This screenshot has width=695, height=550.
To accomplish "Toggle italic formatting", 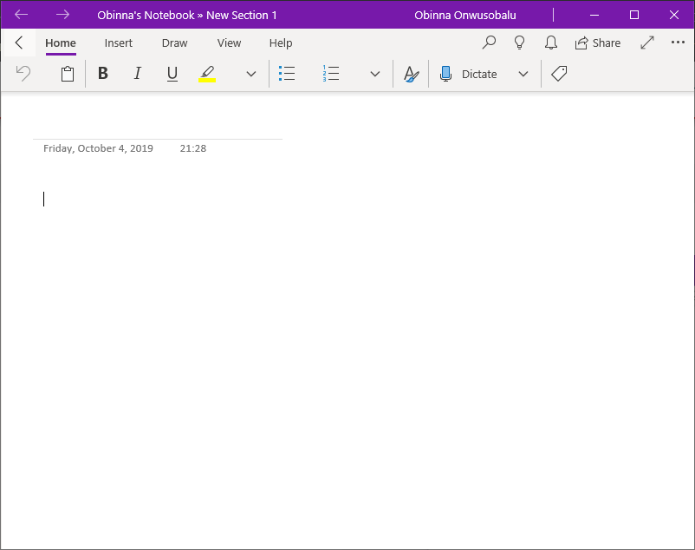I will (x=137, y=74).
